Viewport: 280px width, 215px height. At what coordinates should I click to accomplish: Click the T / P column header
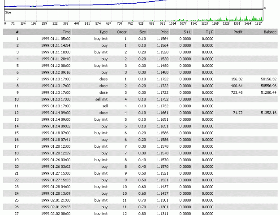pyautogui.click(x=203, y=32)
